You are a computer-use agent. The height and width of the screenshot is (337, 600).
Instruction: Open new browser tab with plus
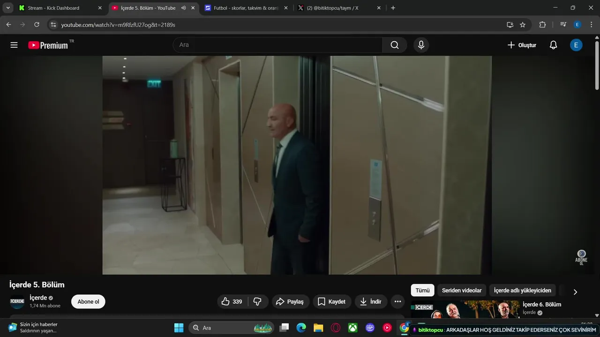coord(393,8)
